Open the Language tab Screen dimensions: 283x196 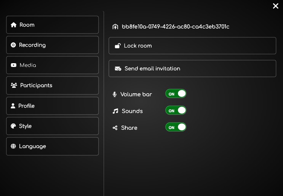(52, 146)
